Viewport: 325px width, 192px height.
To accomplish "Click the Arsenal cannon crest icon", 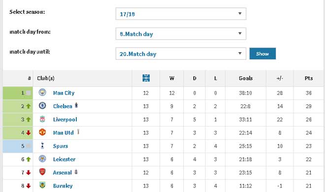I will [42, 172].
